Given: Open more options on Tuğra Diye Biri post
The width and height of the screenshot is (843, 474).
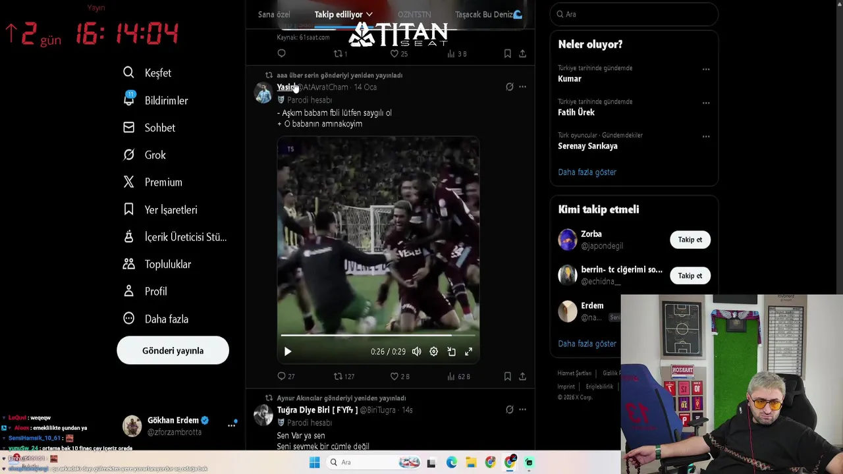Looking at the screenshot, I should [x=522, y=409].
